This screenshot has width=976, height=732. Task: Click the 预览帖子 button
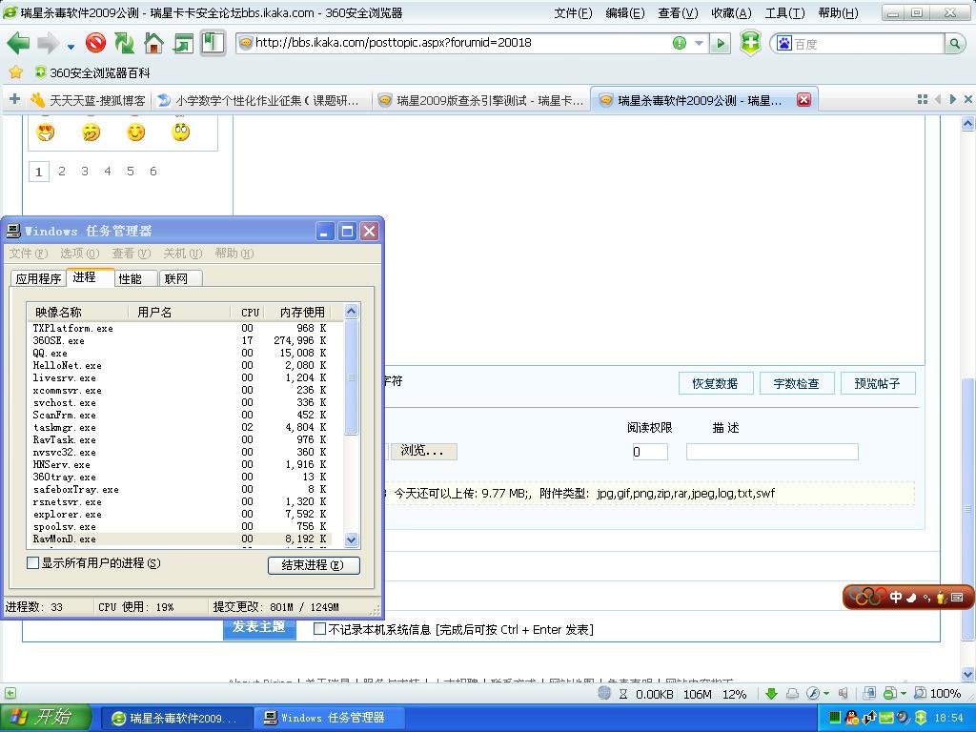tap(878, 383)
